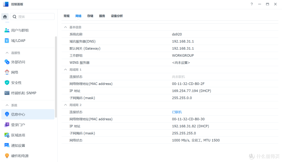Open the 域/LDAP settings icon
This screenshot has width=282, height=162.
pyautogui.click(x=7, y=41)
